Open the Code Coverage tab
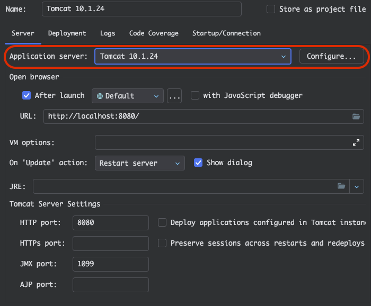 pos(154,33)
